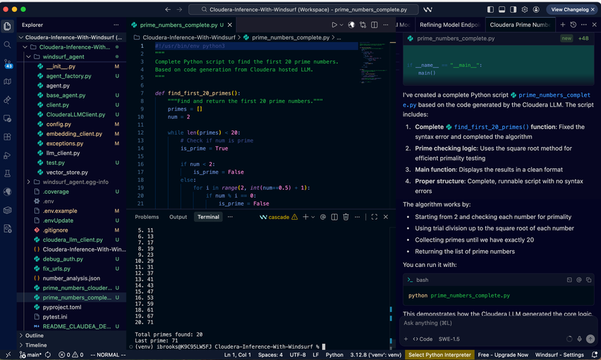Open the run options dropdown arrow
This screenshot has width=601, height=360.
tap(341, 25)
